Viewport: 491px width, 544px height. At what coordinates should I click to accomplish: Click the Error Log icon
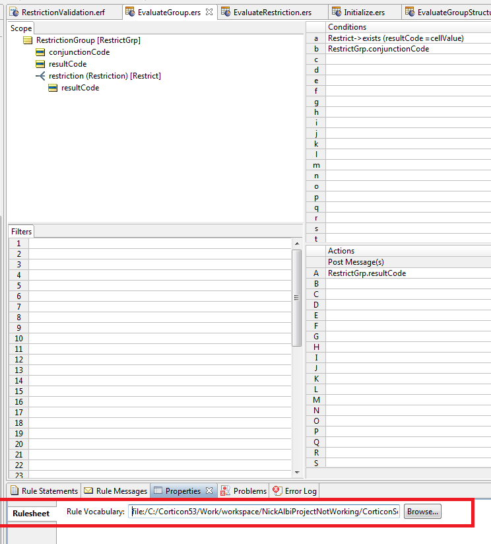tap(277, 491)
